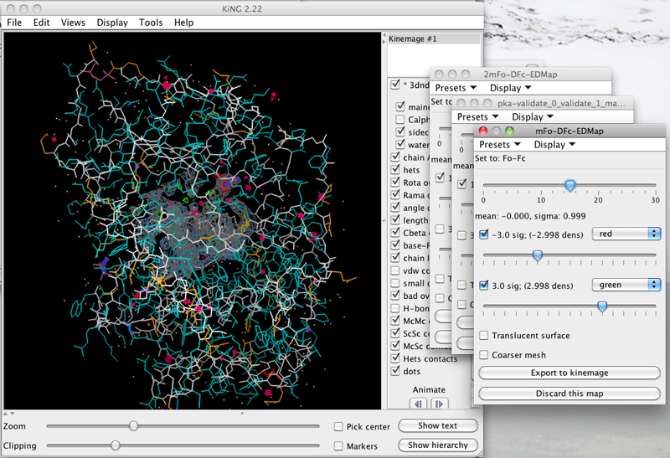The height and width of the screenshot is (458, 670).
Task: Open the Views menu
Action: (73, 23)
